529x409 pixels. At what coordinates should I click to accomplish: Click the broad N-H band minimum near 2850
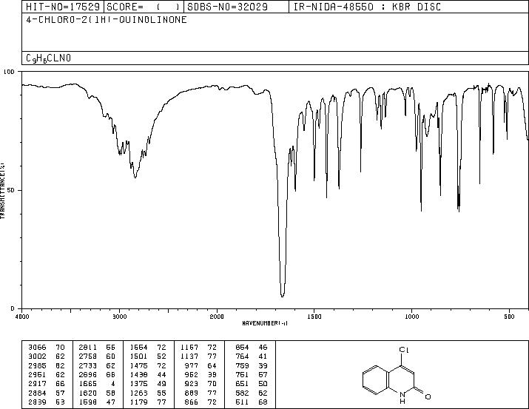point(135,177)
